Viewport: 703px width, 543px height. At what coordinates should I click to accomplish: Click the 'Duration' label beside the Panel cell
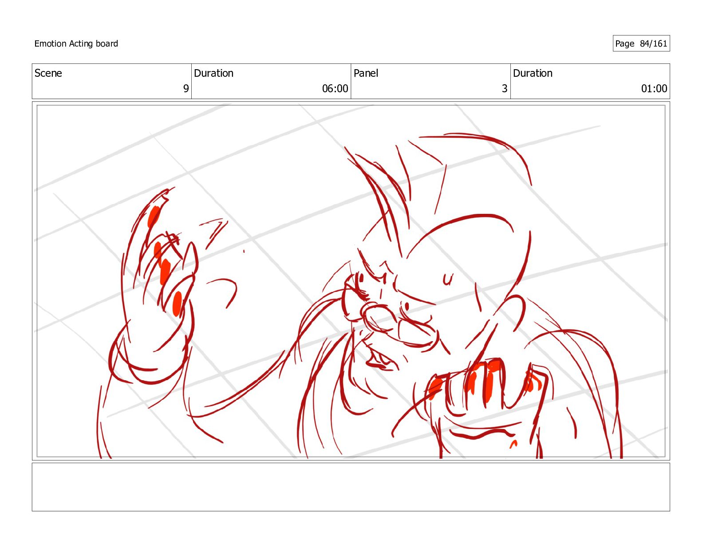click(x=533, y=73)
